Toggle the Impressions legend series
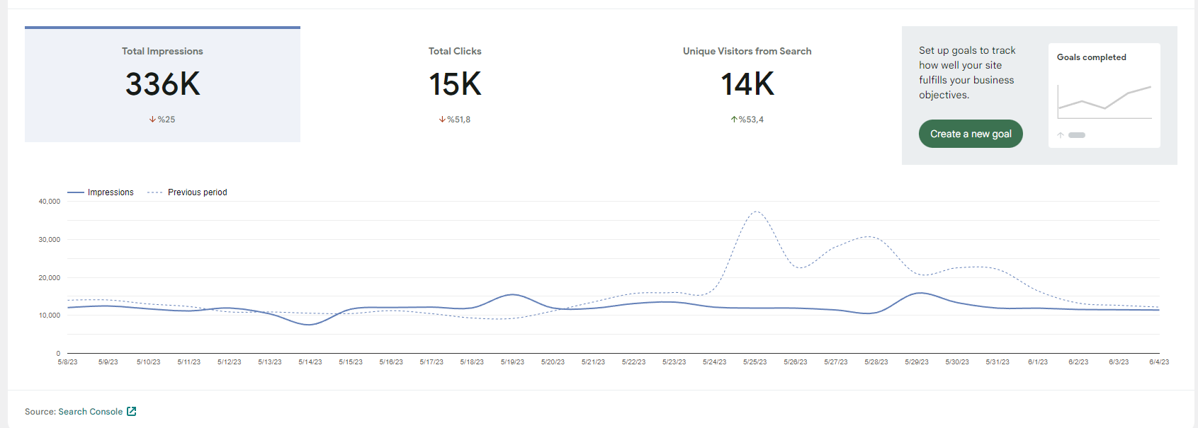1198x428 pixels. click(101, 192)
